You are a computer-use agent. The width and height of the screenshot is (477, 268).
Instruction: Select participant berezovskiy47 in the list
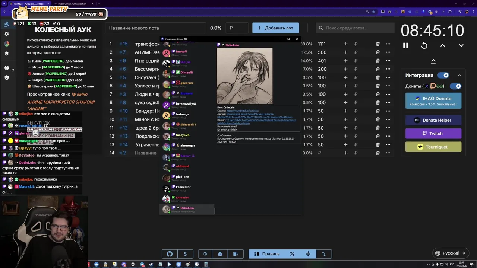click(x=187, y=105)
